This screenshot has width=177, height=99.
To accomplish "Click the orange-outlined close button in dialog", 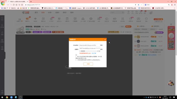I will point(88,64).
